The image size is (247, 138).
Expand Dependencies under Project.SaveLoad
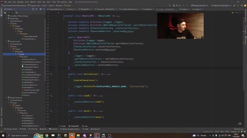(8, 100)
